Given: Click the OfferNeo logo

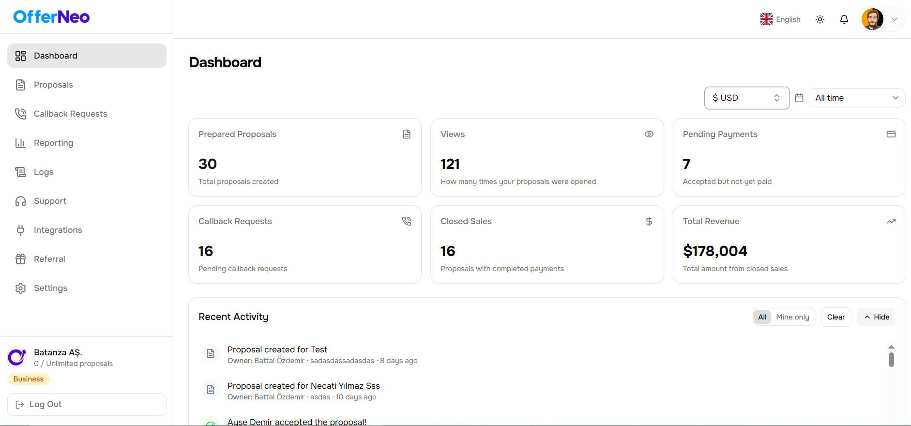Looking at the screenshot, I should tap(51, 17).
